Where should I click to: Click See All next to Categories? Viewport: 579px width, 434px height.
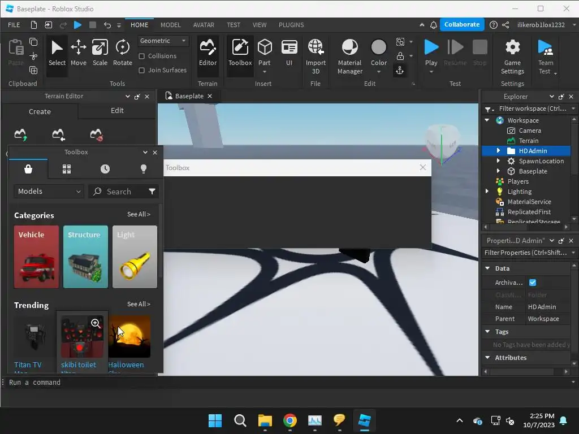[x=139, y=214]
